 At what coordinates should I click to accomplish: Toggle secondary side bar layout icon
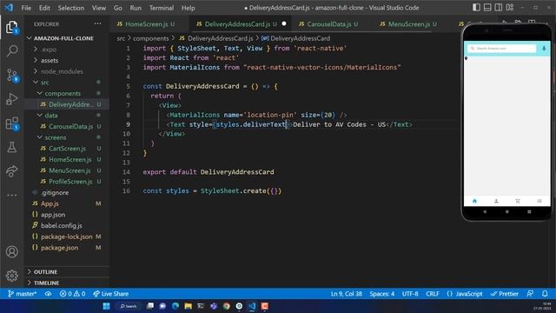499,8
